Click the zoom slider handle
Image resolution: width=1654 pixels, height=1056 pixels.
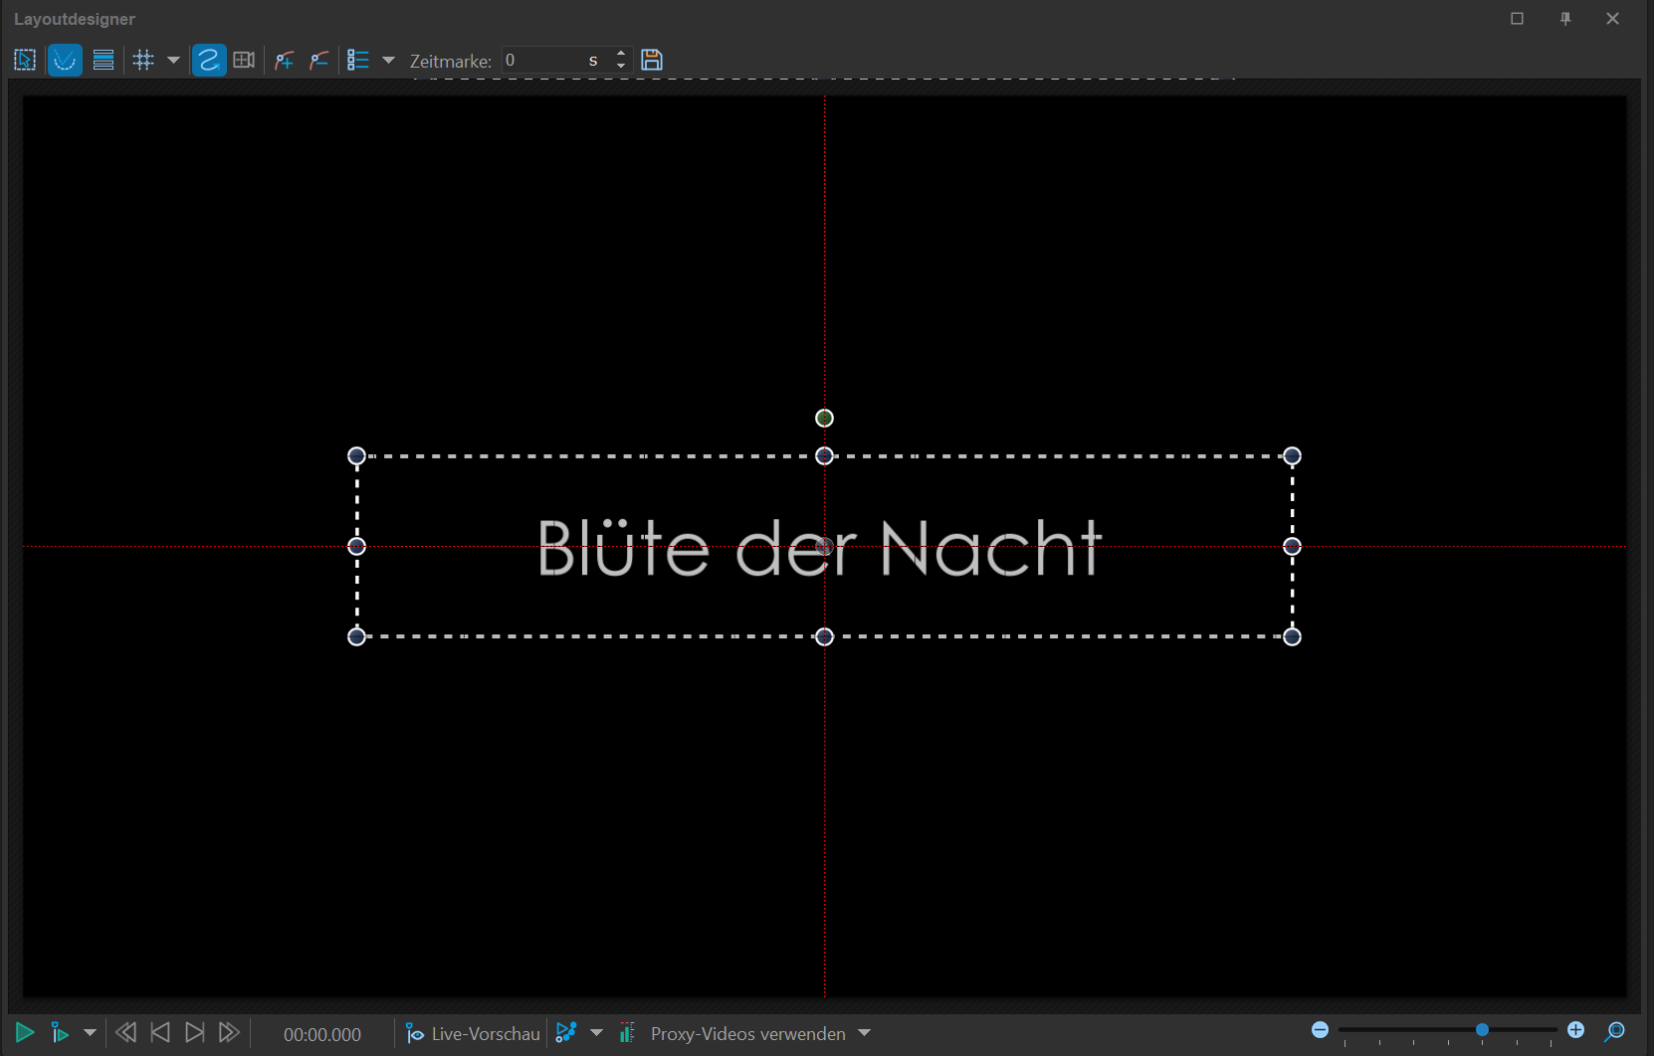coord(1482,1030)
